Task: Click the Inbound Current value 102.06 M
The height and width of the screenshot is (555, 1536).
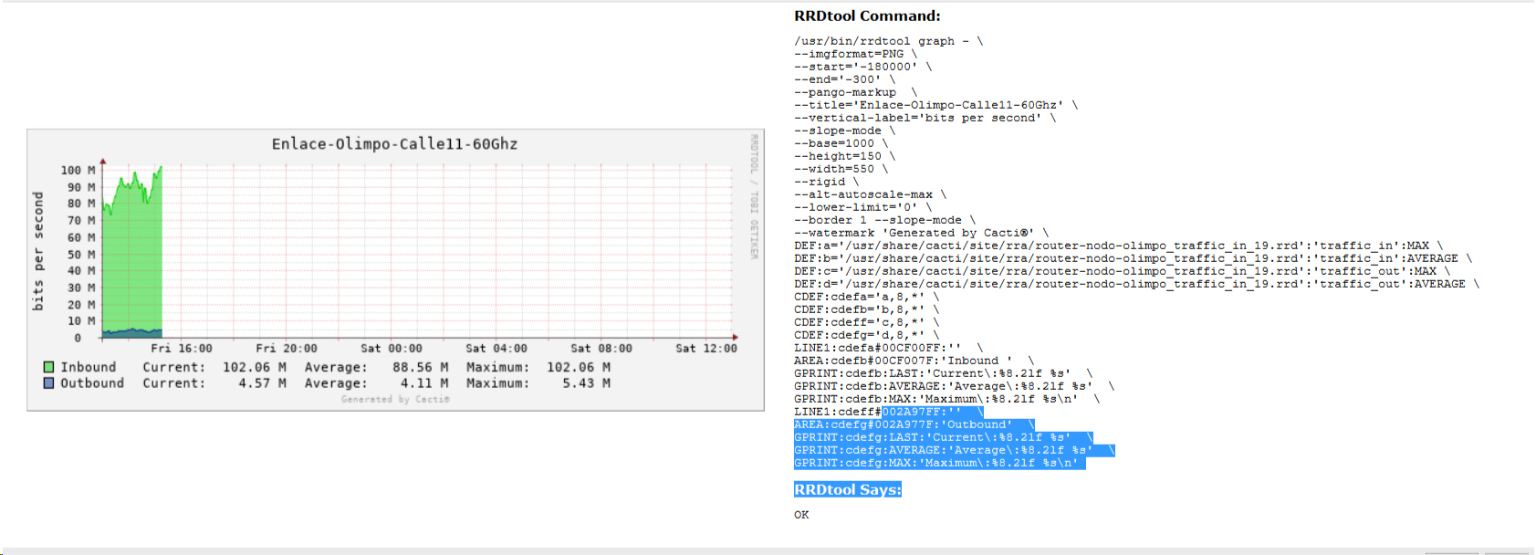Action: tap(255, 367)
